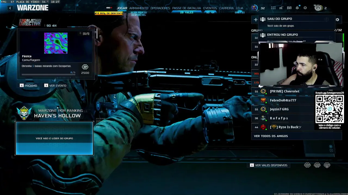
Task: Click the player rank emblem beside level 32
Action: coord(254,8)
